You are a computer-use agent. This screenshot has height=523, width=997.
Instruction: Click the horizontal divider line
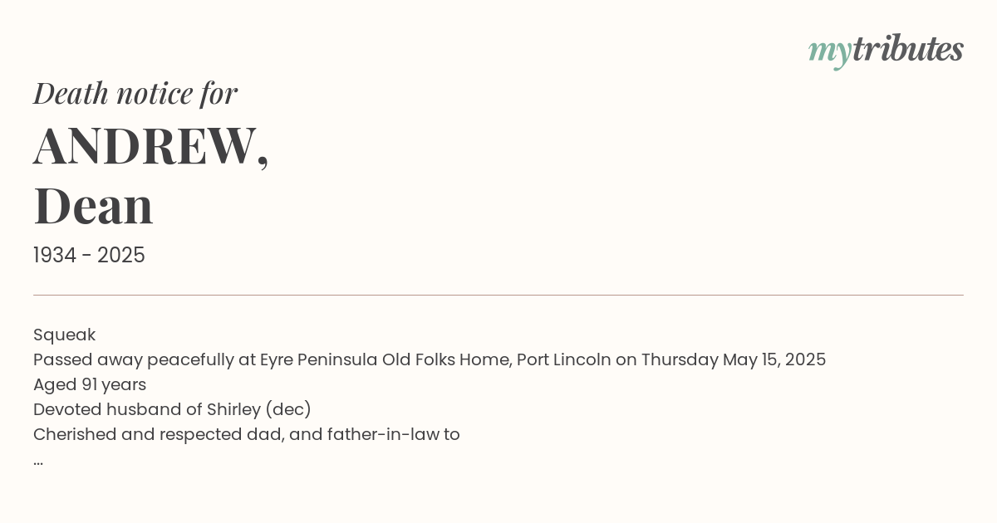(x=498, y=295)
